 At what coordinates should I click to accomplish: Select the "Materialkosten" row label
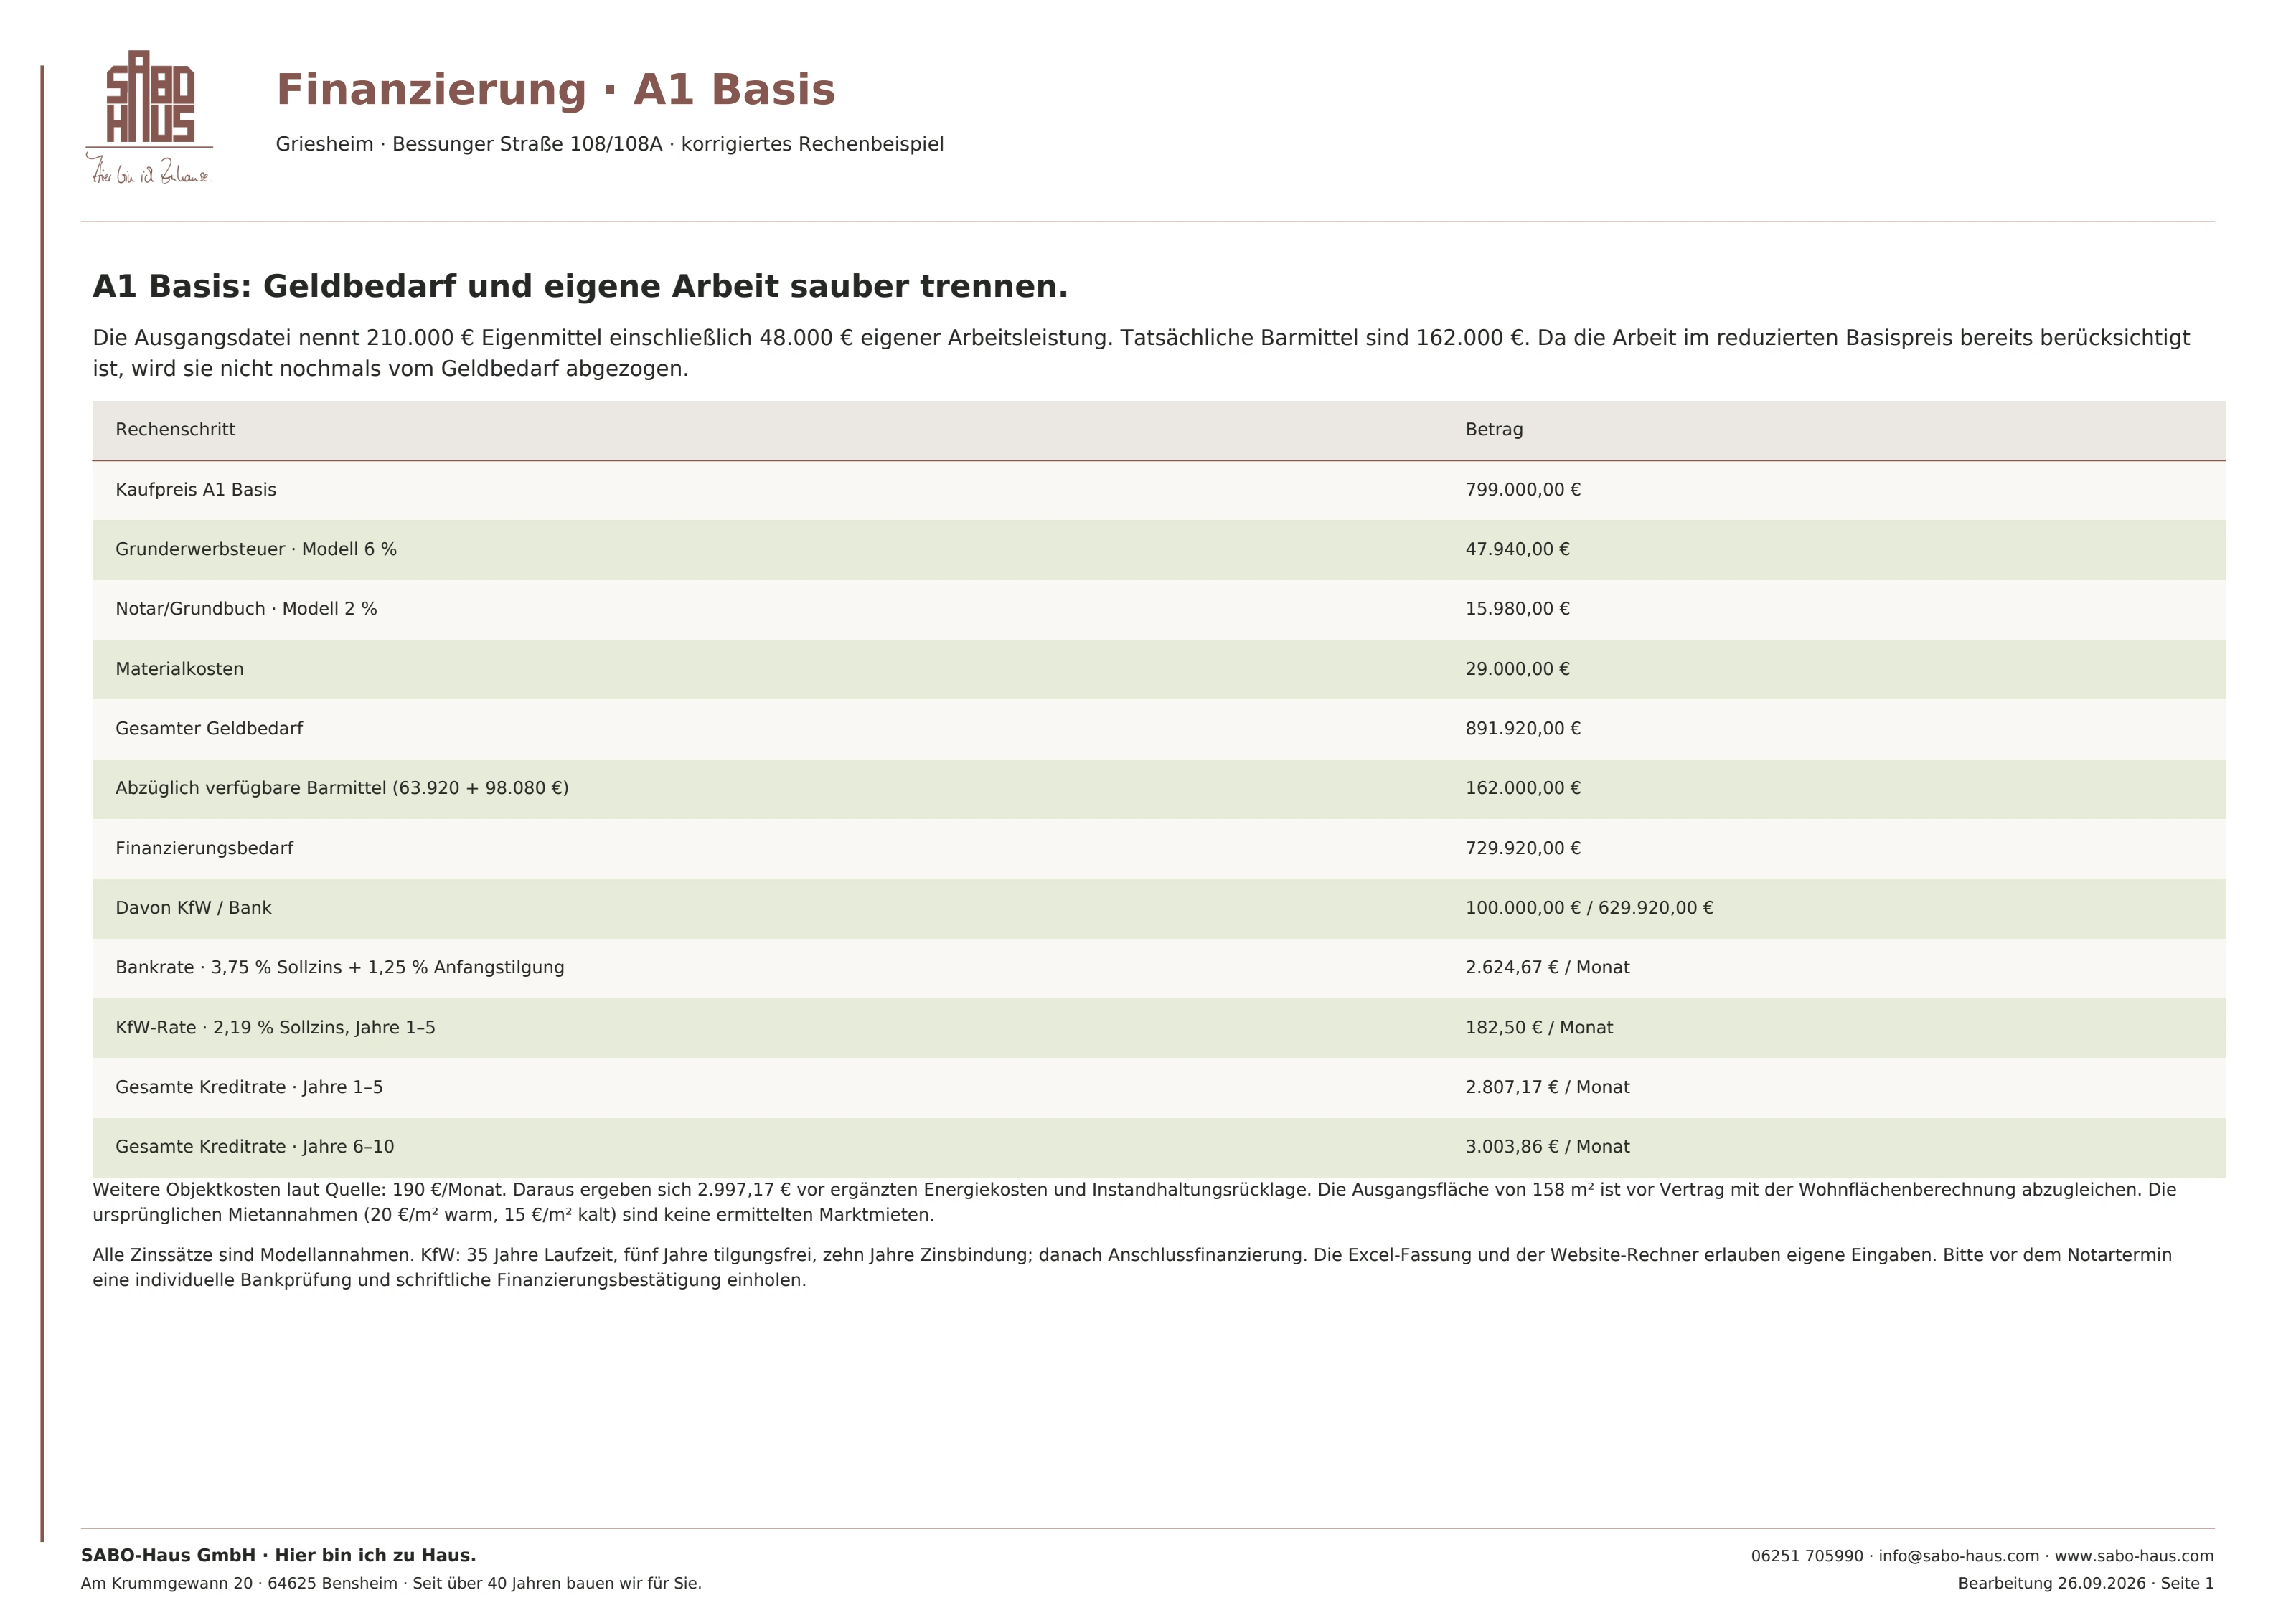tap(180, 668)
